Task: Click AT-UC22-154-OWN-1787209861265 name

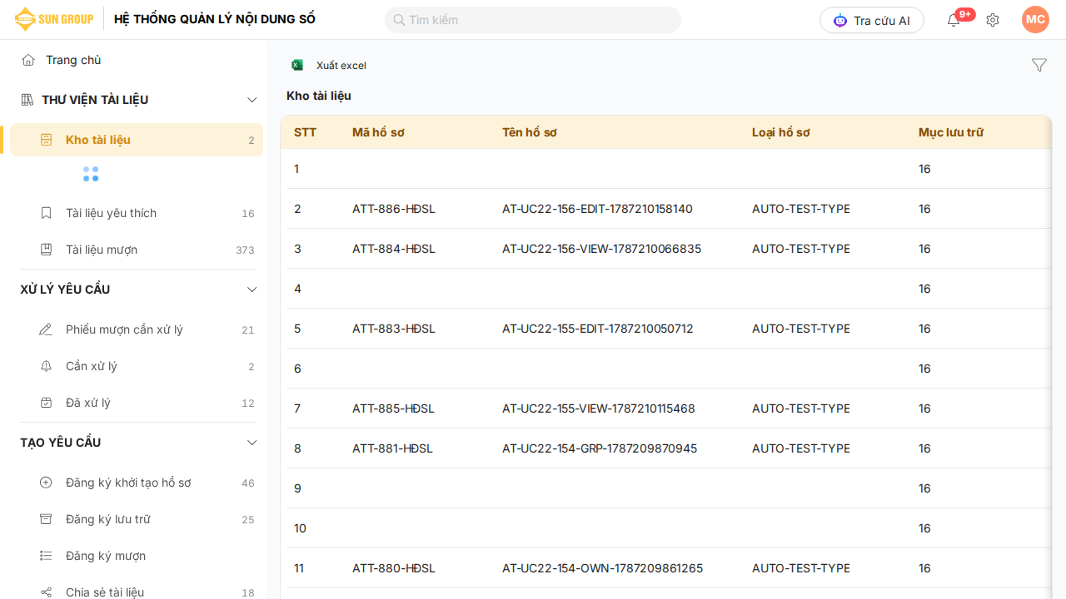Action: 602,568
